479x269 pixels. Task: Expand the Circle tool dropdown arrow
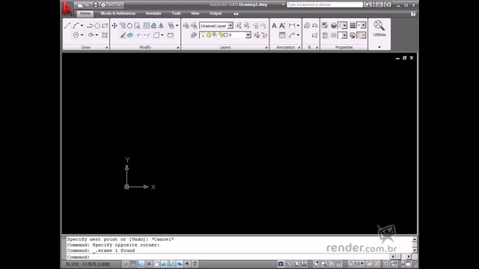[82, 35]
